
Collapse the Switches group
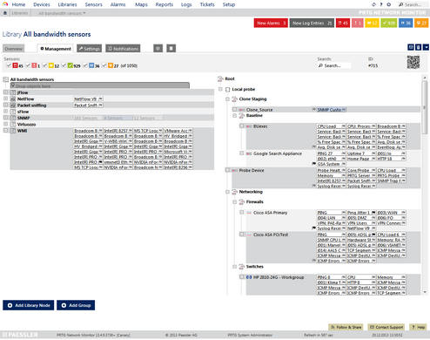pos(235,267)
